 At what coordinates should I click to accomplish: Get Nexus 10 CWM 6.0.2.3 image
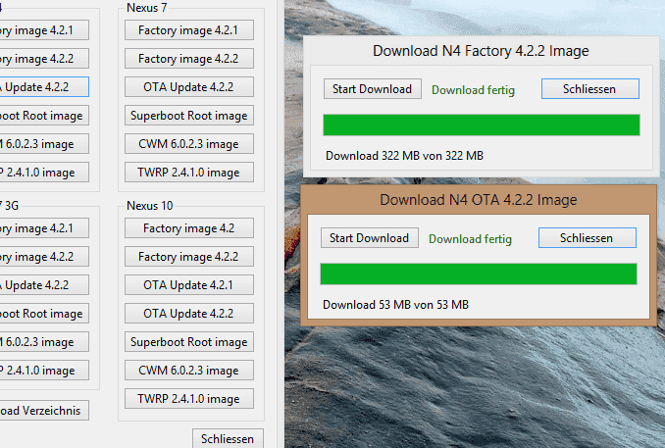189,370
